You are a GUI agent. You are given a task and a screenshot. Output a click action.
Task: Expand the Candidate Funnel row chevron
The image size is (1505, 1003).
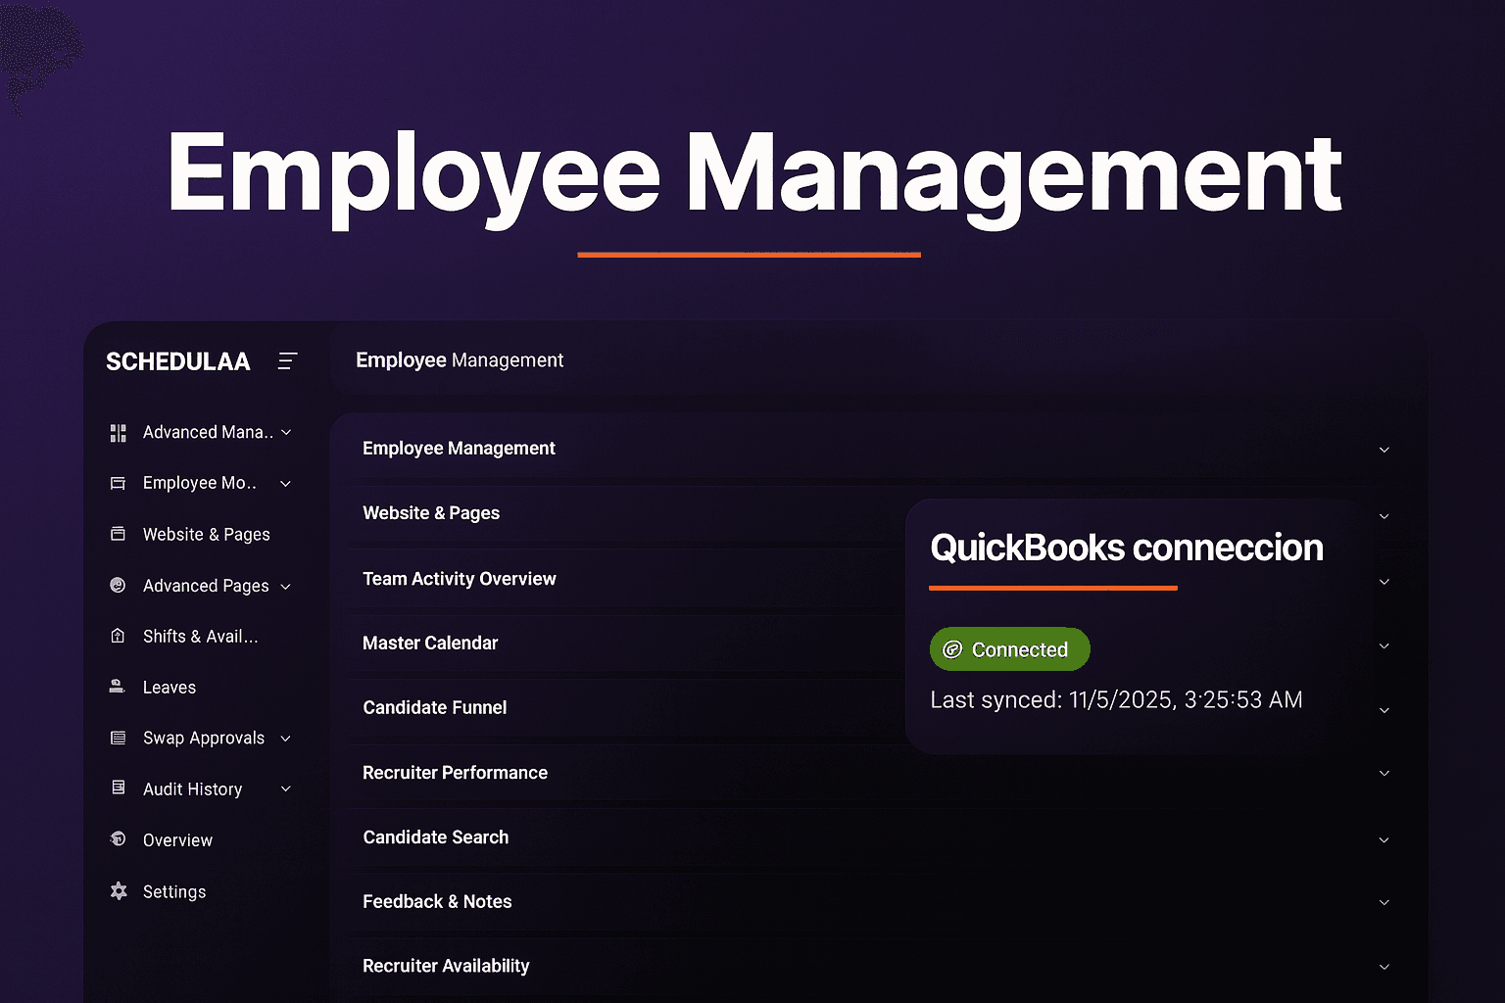click(1384, 710)
